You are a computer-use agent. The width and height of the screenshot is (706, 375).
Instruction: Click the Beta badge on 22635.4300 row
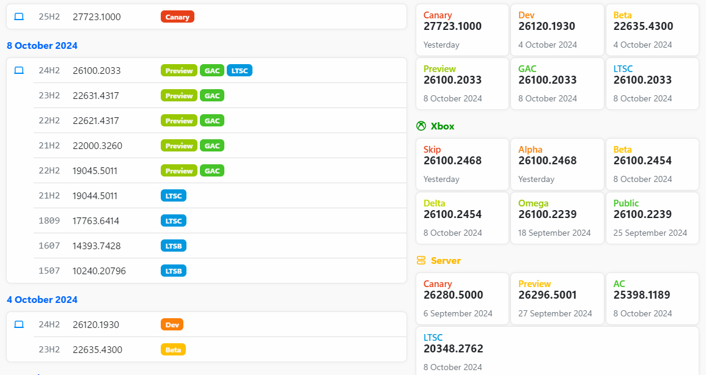[173, 350]
